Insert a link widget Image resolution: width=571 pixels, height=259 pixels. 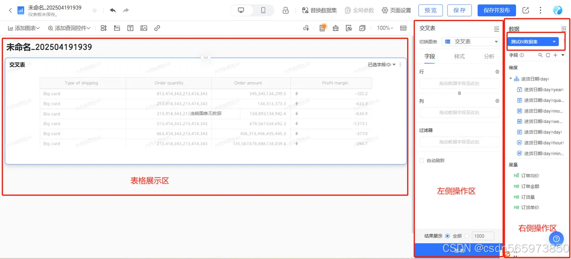pyautogui.click(x=157, y=28)
